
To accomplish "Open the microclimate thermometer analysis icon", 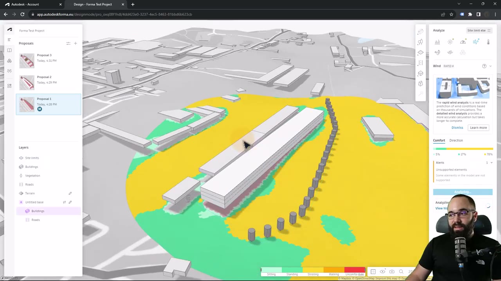I will click(x=488, y=42).
